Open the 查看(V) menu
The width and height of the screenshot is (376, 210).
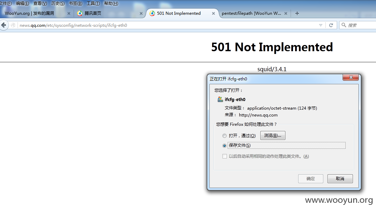click(40, 3)
